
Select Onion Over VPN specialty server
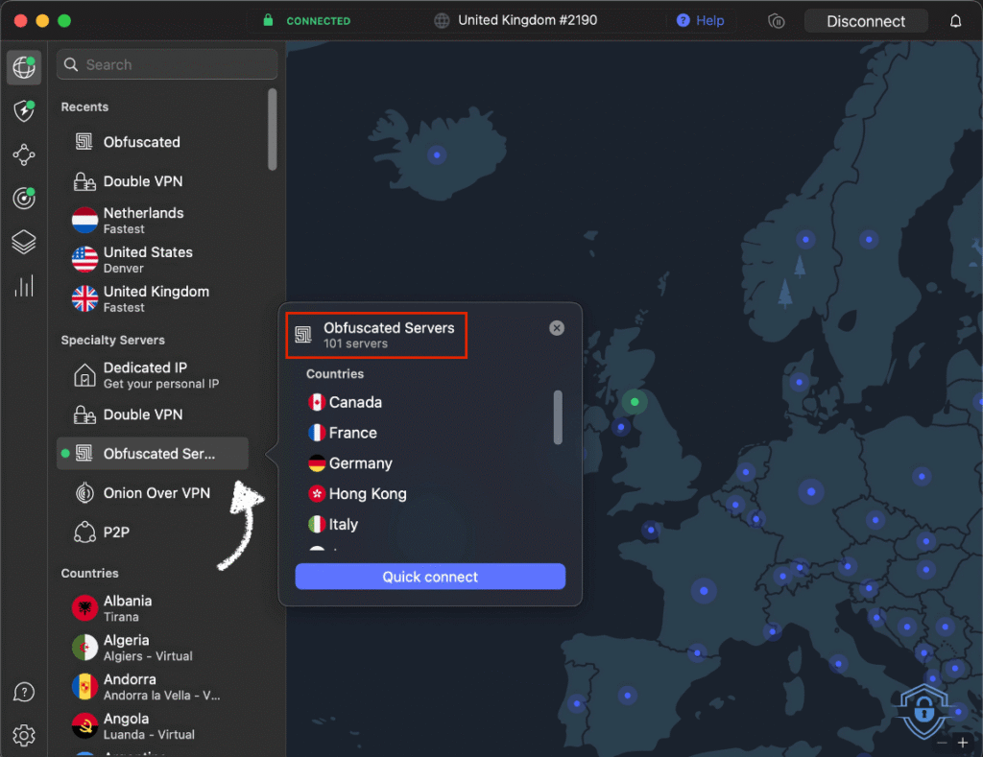153,492
